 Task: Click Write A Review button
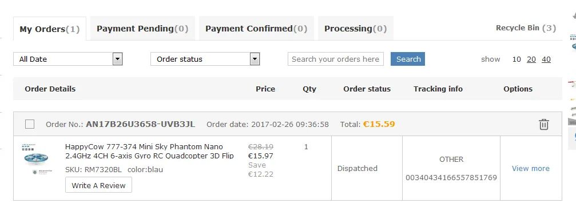coord(98,185)
